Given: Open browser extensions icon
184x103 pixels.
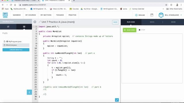Looking at the screenshot, I should click(171, 5).
